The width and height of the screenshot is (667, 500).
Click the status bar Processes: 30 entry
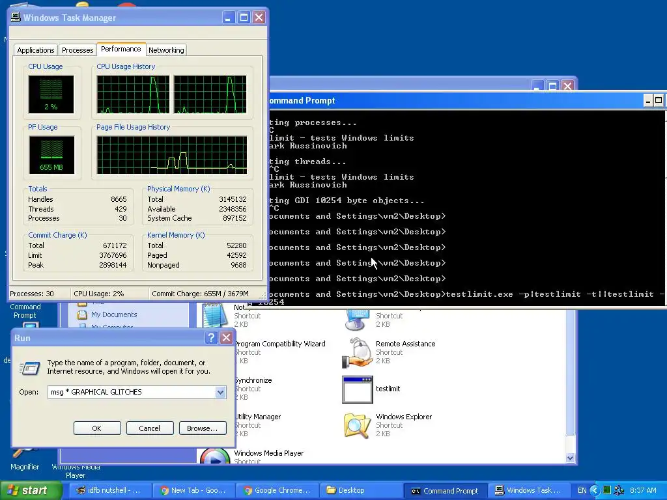pos(32,294)
